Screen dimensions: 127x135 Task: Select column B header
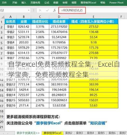24,17
